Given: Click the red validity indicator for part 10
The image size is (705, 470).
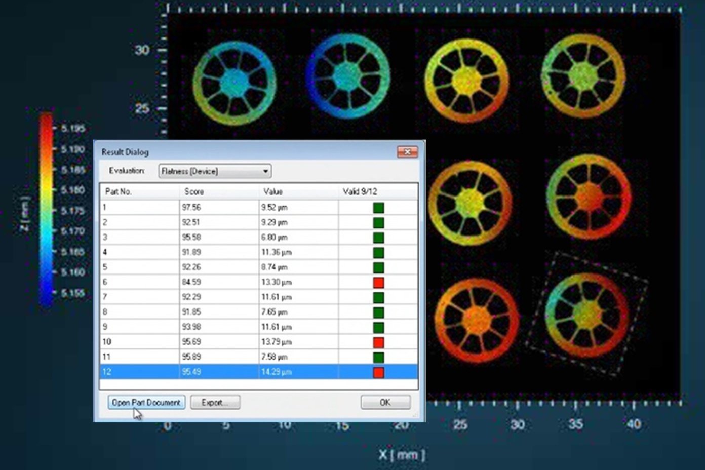Looking at the screenshot, I should coord(379,342).
